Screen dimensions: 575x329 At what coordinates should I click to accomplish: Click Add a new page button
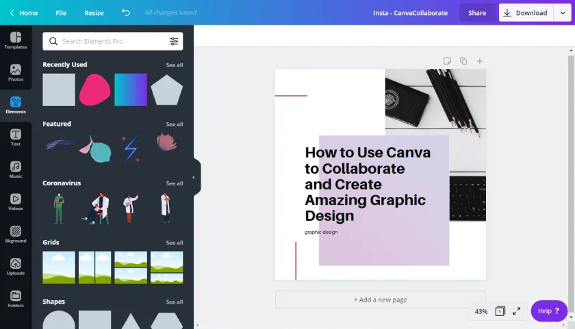point(381,300)
